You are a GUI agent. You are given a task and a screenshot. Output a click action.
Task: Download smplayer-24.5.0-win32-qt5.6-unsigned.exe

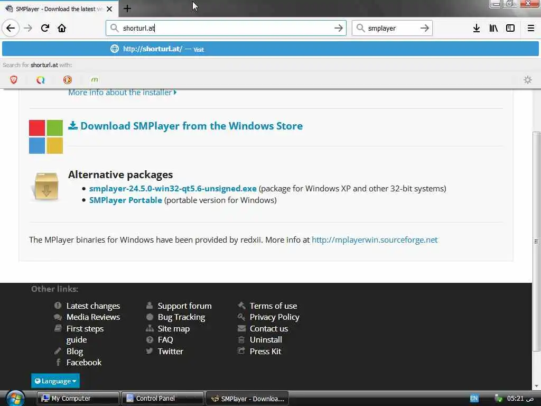[x=173, y=189]
